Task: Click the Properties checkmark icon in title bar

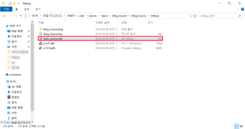Action: [x=10, y=3]
